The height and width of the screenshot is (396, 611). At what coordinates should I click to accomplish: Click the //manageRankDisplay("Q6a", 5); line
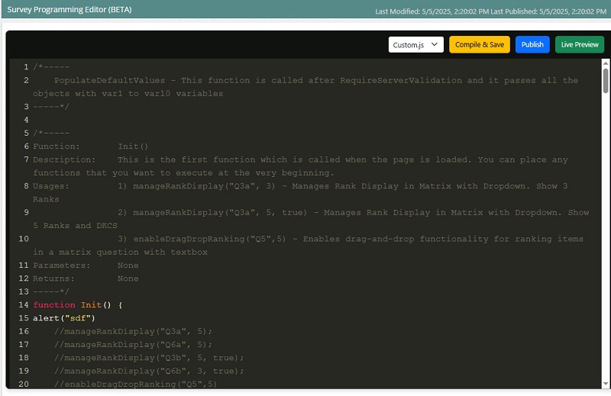click(133, 345)
